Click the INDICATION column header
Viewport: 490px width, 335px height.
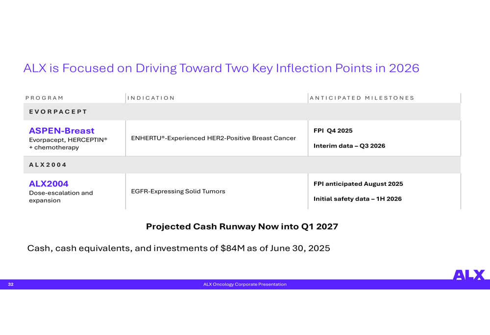click(x=151, y=98)
